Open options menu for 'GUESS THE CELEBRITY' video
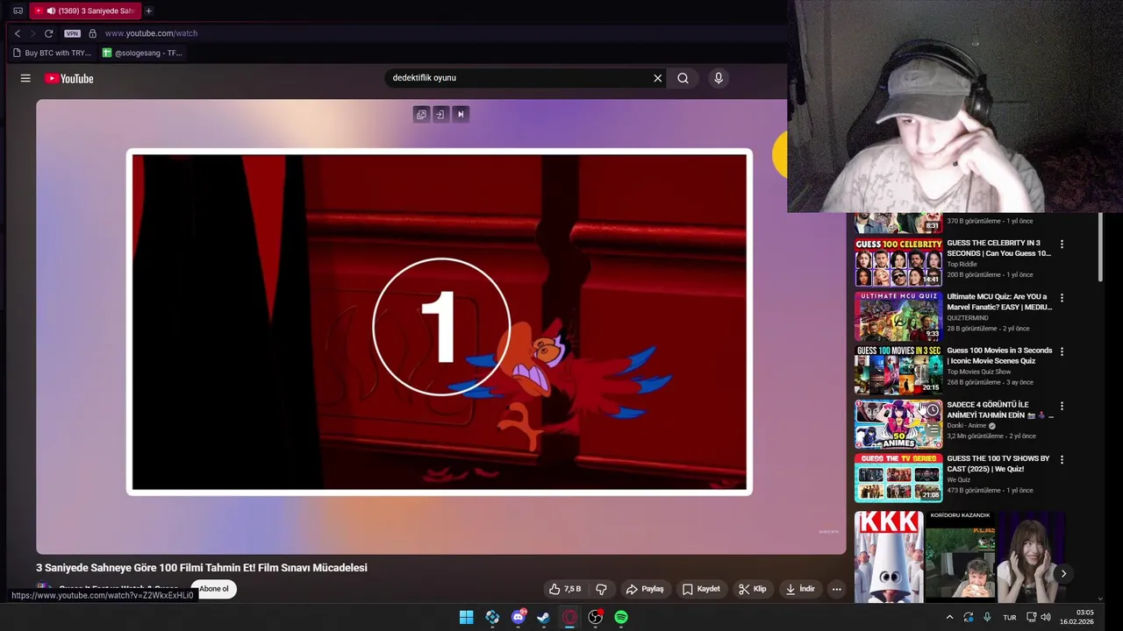 1062,245
